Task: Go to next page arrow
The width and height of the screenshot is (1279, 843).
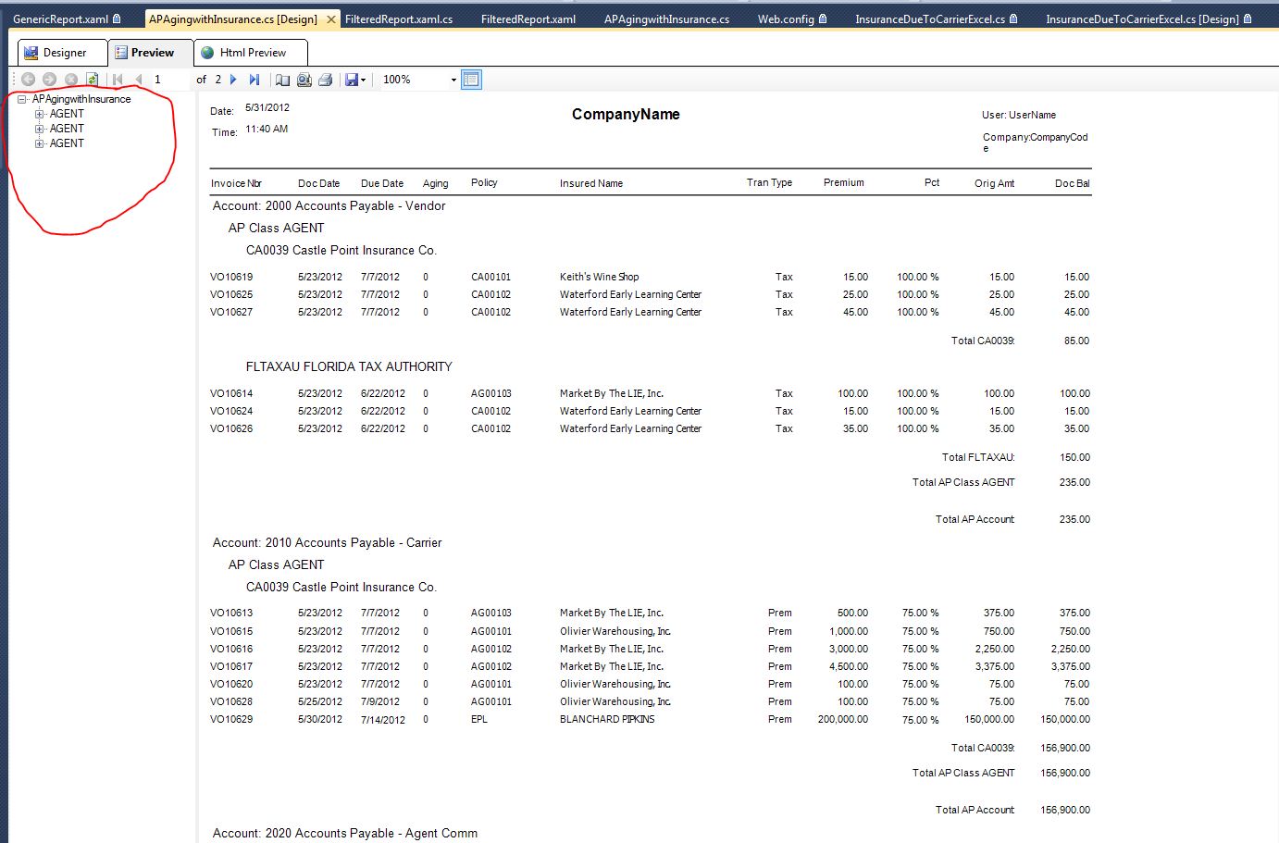Action: click(x=234, y=80)
